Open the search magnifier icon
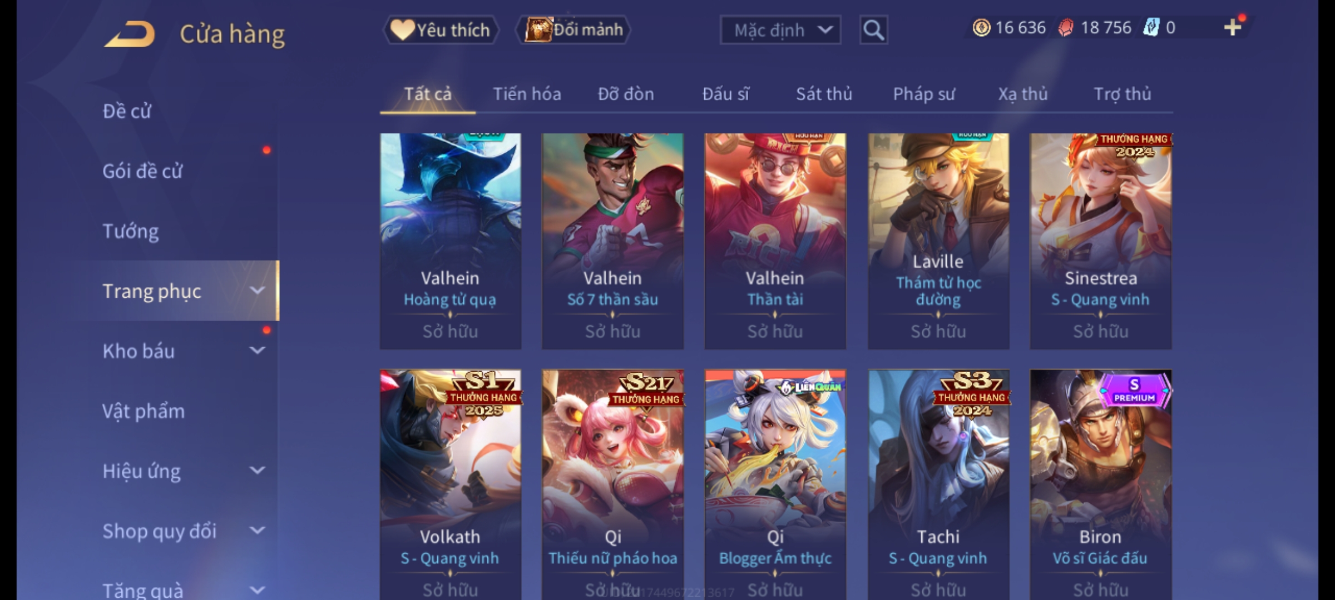 point(873,30)
